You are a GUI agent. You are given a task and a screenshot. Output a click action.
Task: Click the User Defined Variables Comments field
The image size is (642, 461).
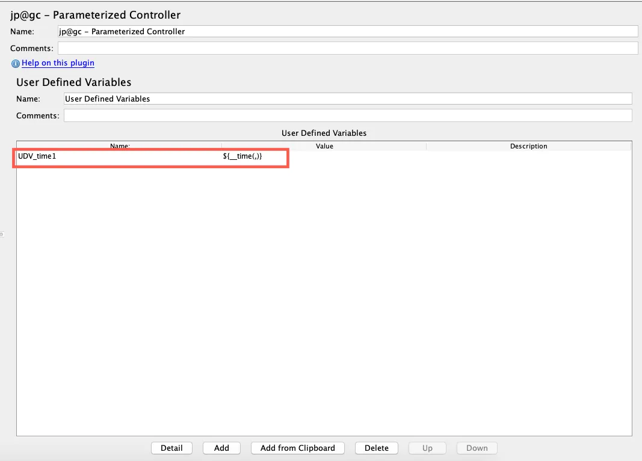(348, 115)
